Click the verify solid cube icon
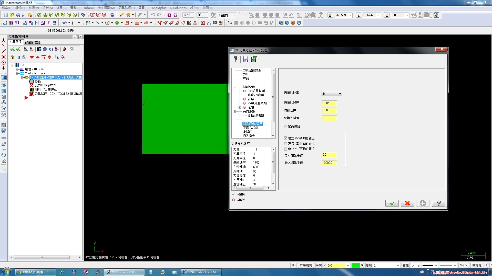 (x=45, y=49)
